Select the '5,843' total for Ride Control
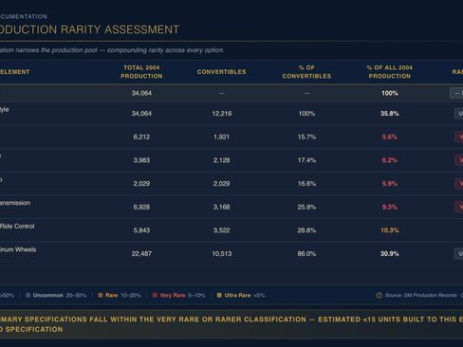This screenshot has height=347, width=463. [x=141, y=230]
